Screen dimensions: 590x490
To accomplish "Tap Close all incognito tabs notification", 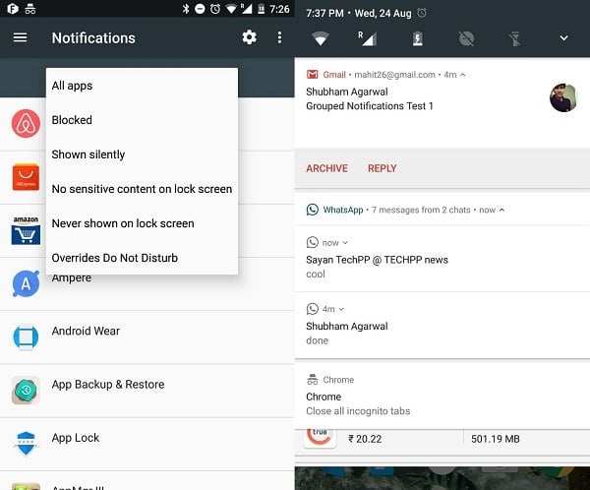I will tap(442, 396).
